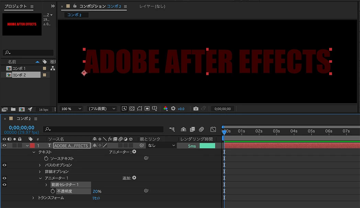Screen dimensions: 360x208
Task: Collapse the text layer twirl arrow
Action: point(27,146)
